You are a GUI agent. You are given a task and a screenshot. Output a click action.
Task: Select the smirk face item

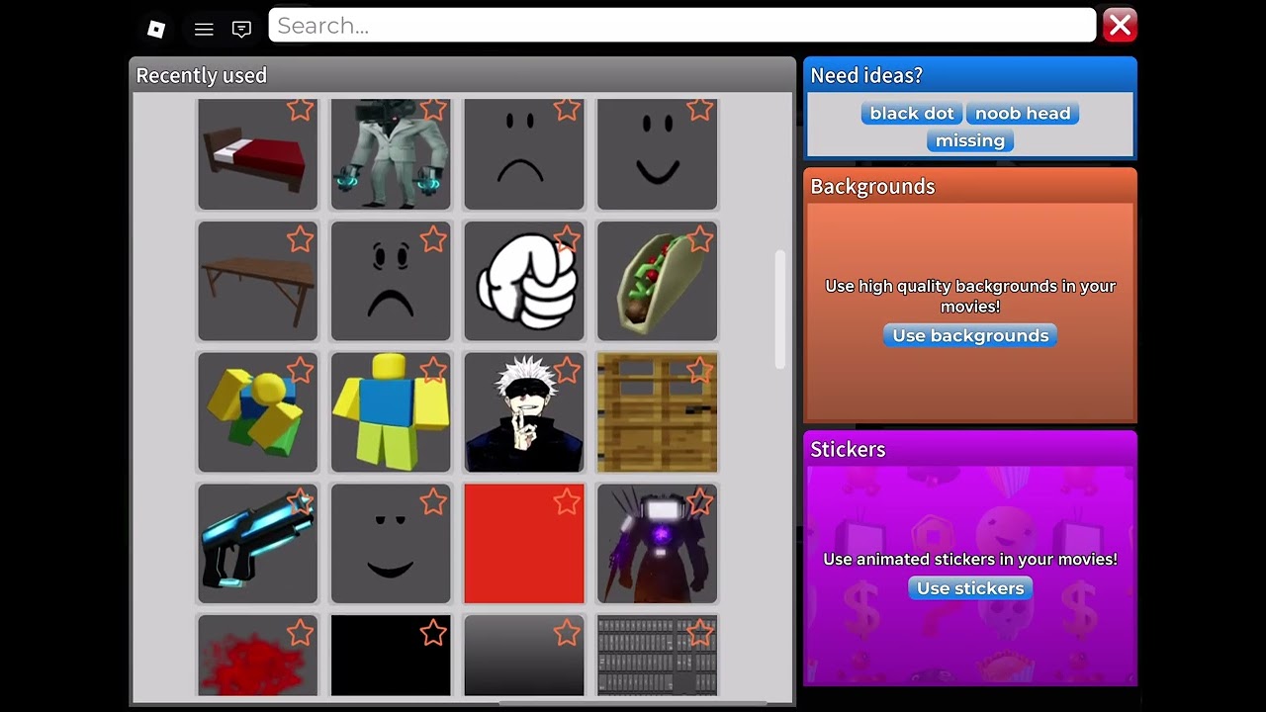click(391, 544)
